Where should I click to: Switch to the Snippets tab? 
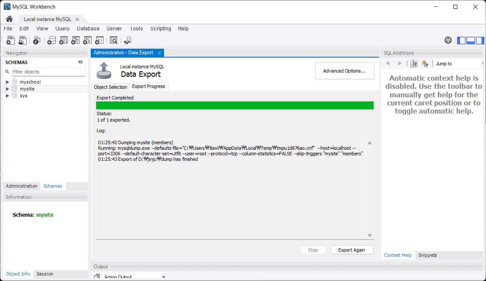[x=428, y=255]
